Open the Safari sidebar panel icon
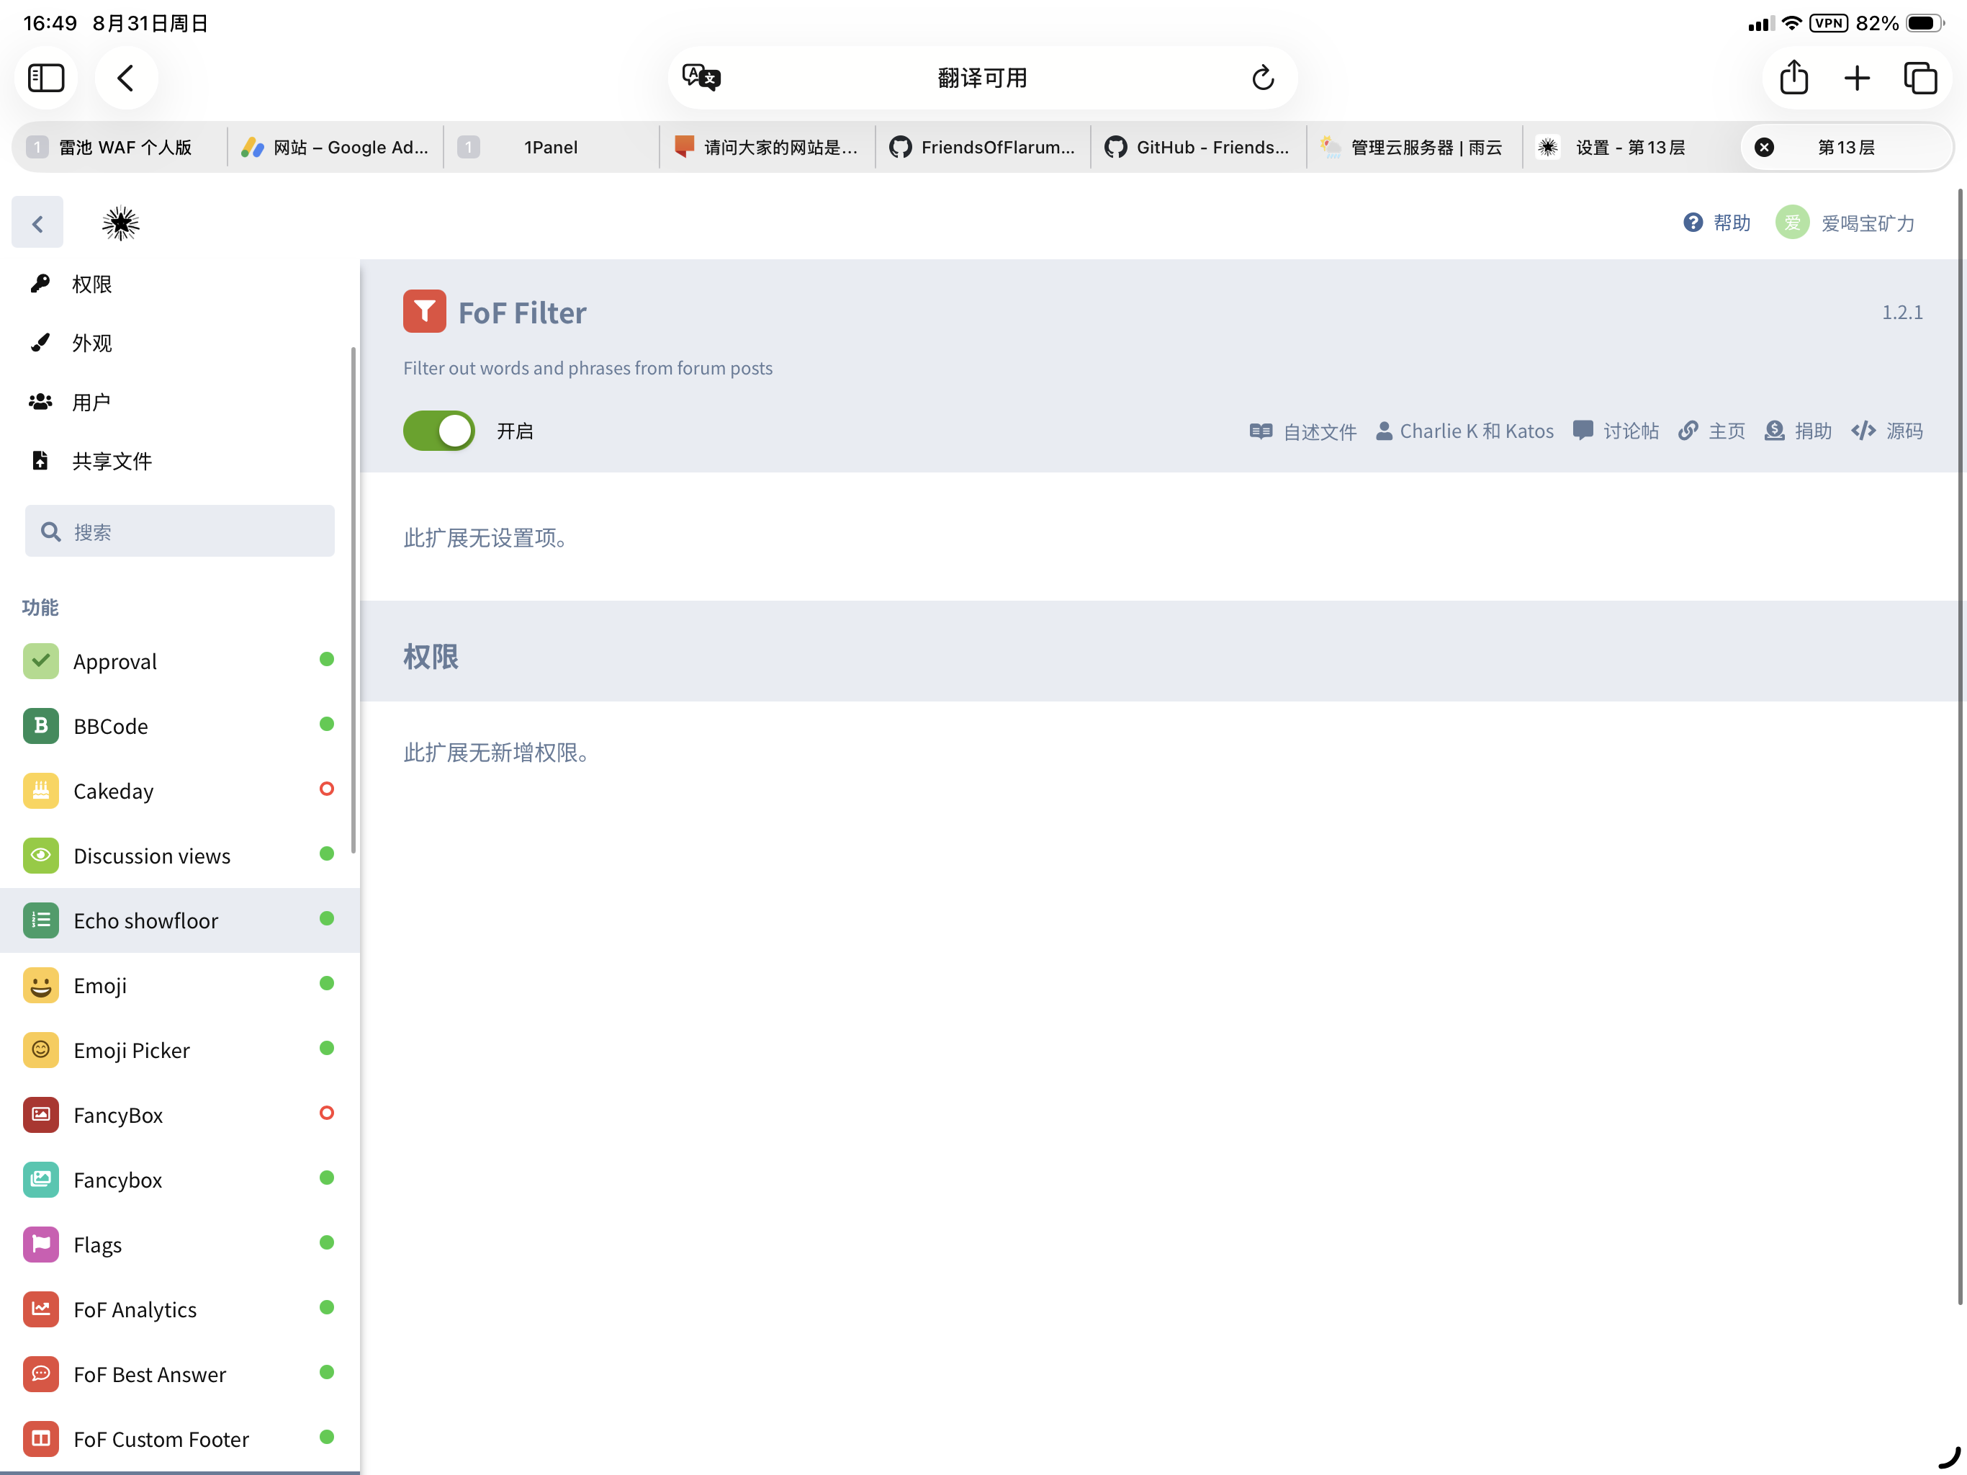This screenshot has width=1967, height=1475. coord(46,79)
